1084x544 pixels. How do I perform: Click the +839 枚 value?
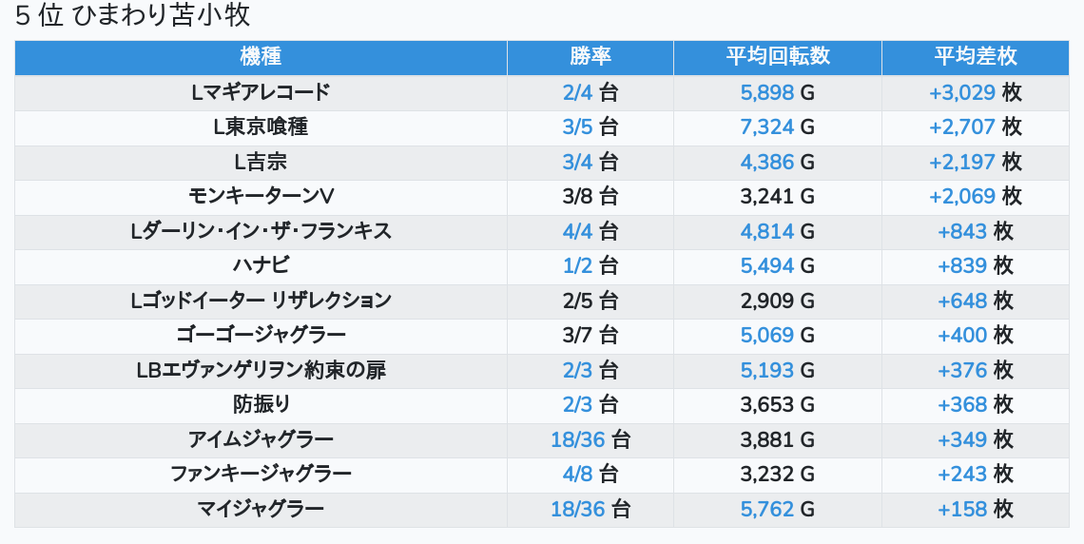click(976, 265)
